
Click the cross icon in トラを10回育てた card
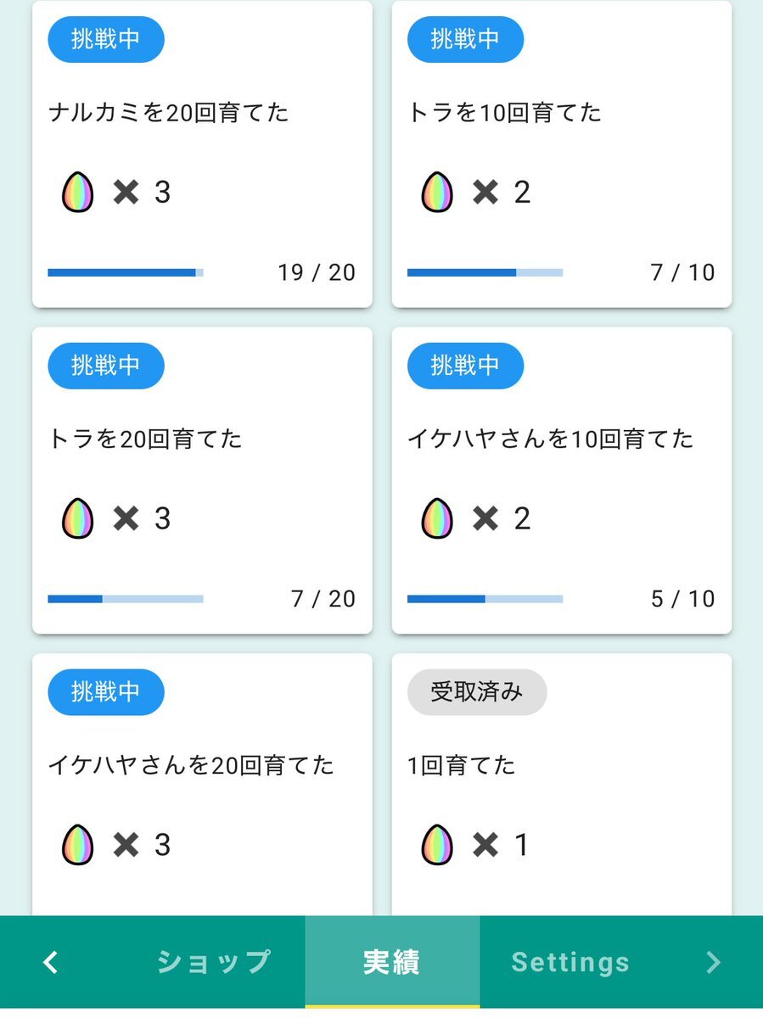(485, 193)
